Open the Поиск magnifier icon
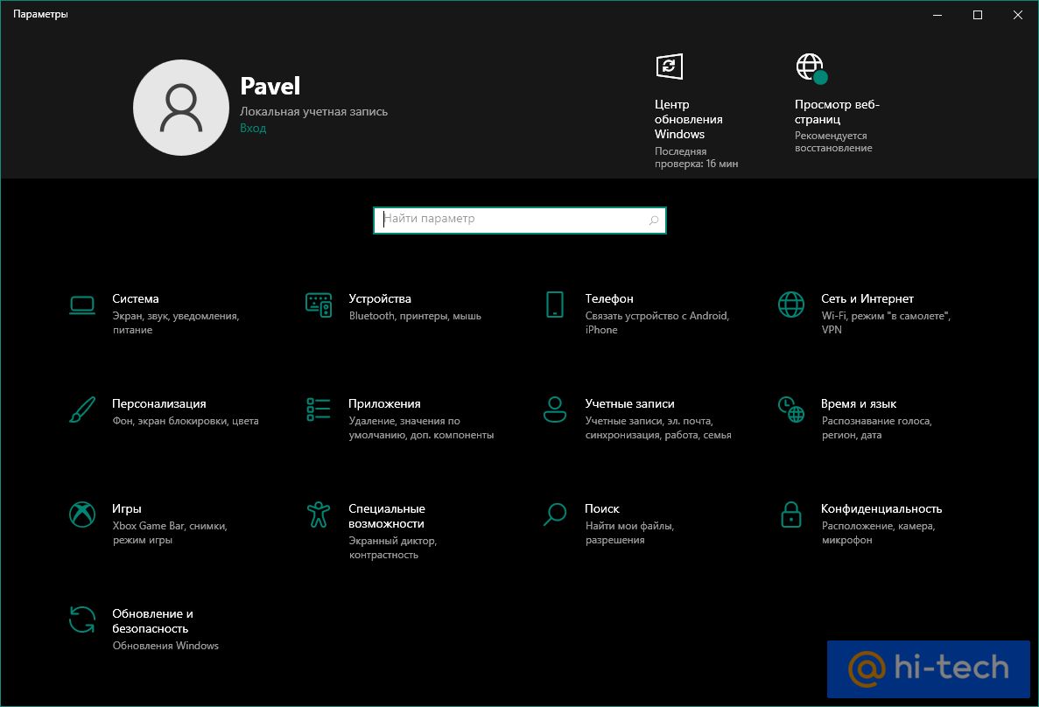1039x707 pixels. pos(555,514)
